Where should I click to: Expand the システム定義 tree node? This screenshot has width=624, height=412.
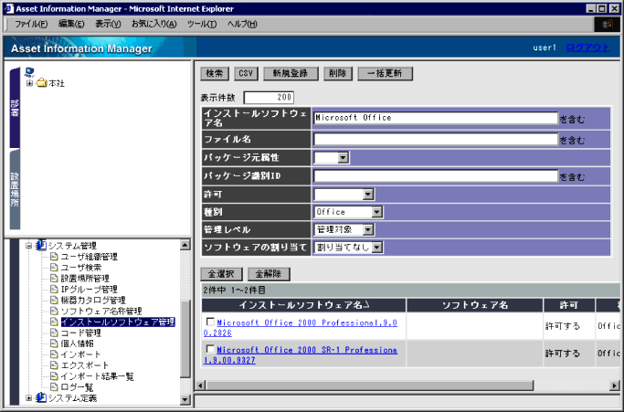[x=29, y=397]
